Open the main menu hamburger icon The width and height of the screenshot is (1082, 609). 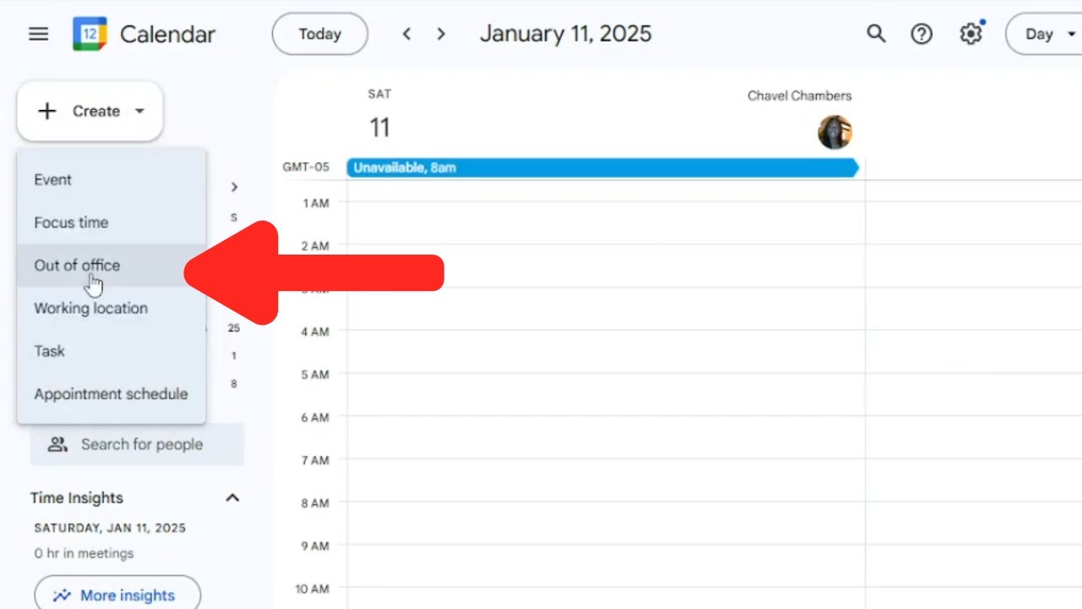[x=38, y=35]
